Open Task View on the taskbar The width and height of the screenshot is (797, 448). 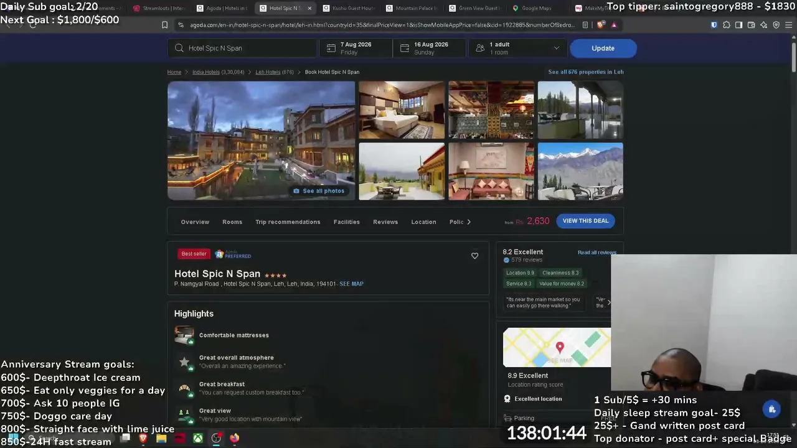point(125,438)
